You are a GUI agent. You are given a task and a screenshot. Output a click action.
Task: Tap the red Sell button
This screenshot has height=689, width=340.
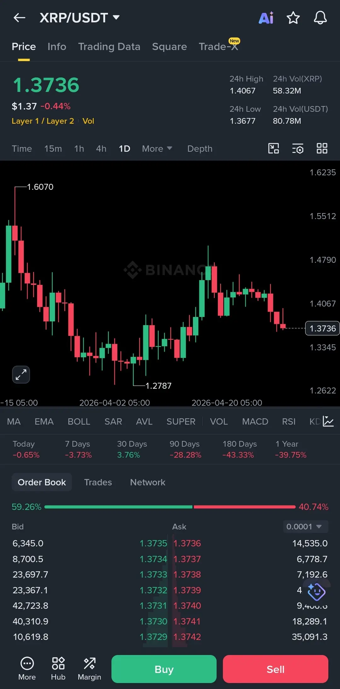click(275, 669)
